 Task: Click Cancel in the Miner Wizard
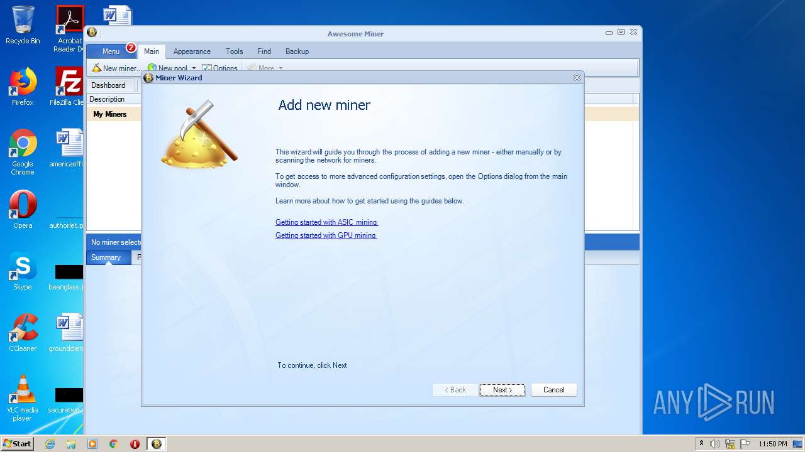(x=554, y=390)
